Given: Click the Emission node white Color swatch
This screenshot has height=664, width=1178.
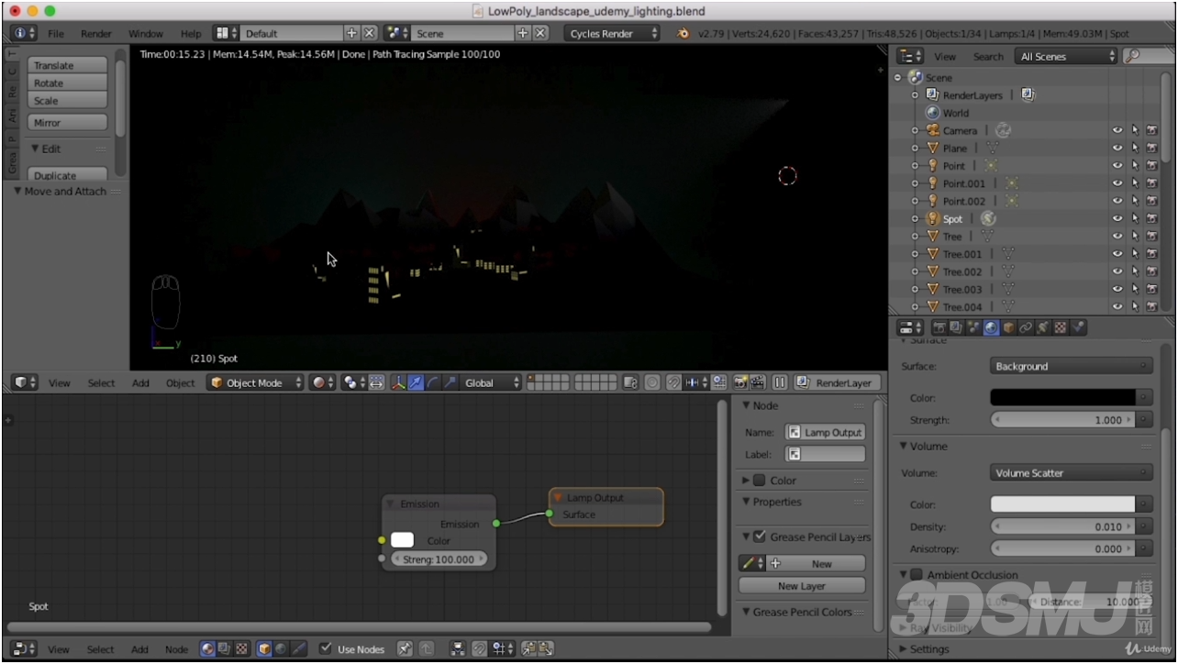Looking at the screenshot, I should pyautogui.click(x=402, y=540).
